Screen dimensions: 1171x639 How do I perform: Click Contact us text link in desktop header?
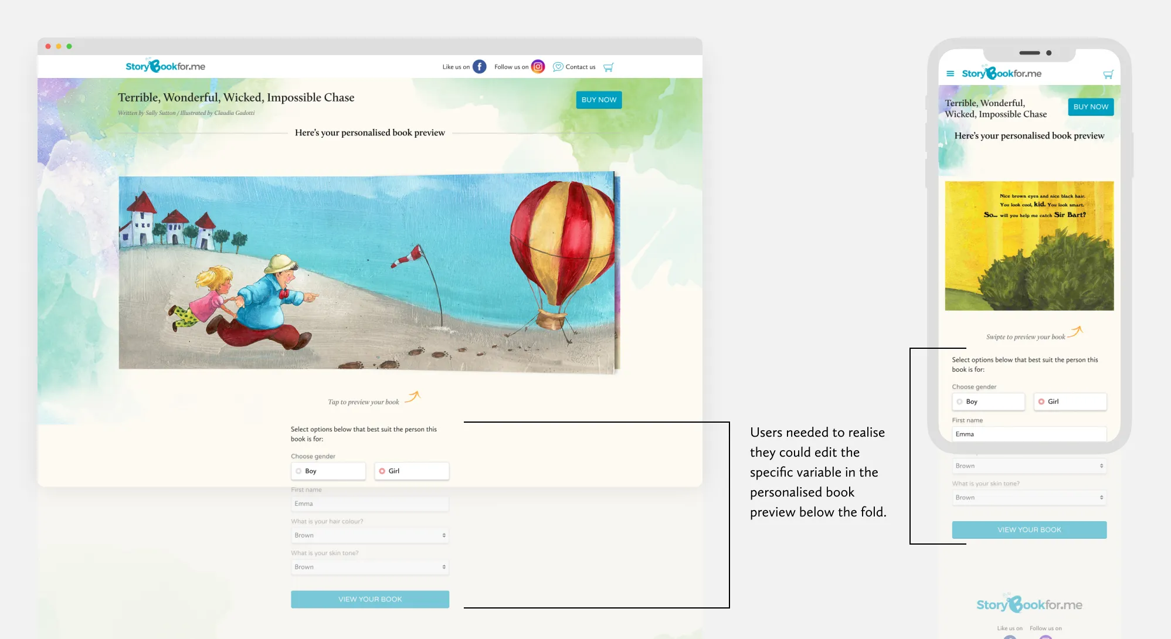[x=581, y=67]
